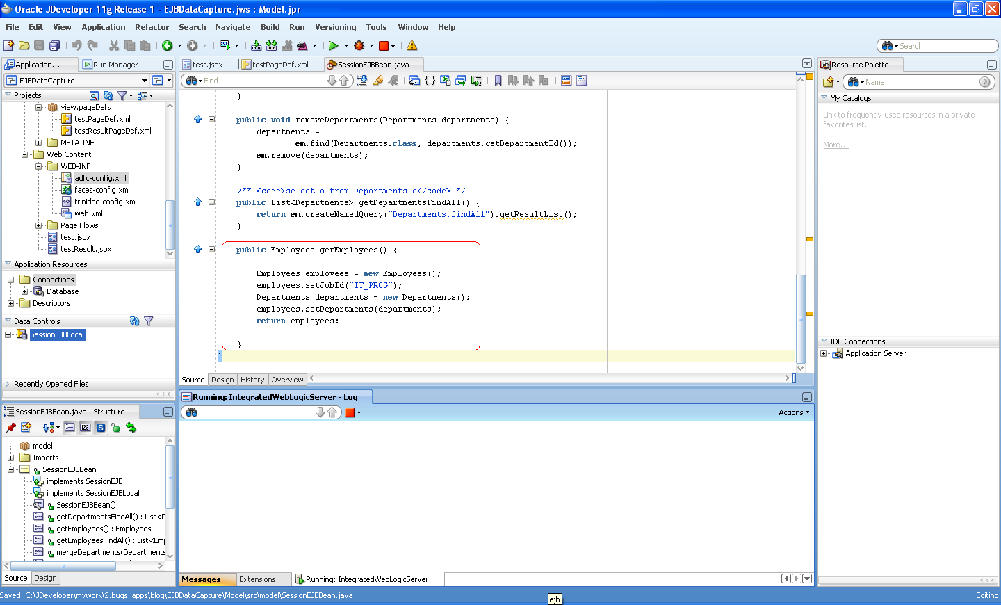This screenshot has width=1001, height=605.
Task: Click the Run green arrow toolbar icon
Action: pyautogui.click(x=335, y=45)
